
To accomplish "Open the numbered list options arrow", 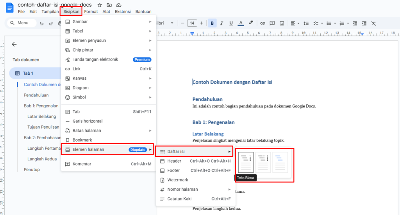I will tap(348, 23).
